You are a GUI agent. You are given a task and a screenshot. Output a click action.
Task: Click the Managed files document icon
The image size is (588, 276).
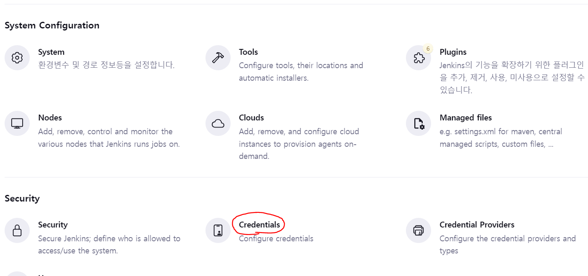pos(419,123)
